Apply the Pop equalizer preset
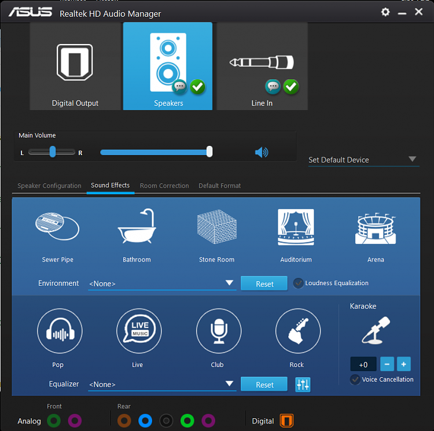 coord(60,331)
